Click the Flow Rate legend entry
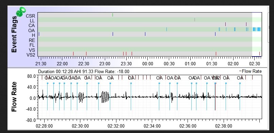The width and height of the screenshot is (274, 133). 250,71
